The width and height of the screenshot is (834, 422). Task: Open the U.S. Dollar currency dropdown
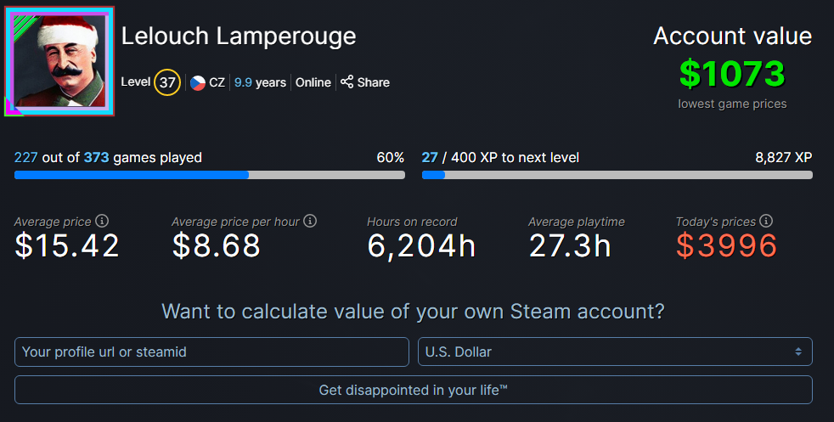[x=615, y=352]
